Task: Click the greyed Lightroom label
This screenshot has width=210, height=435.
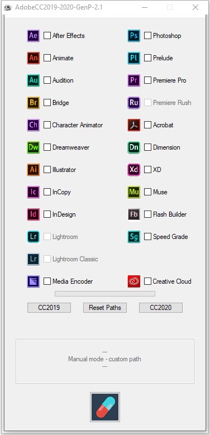Action: (x=65, y=237)
